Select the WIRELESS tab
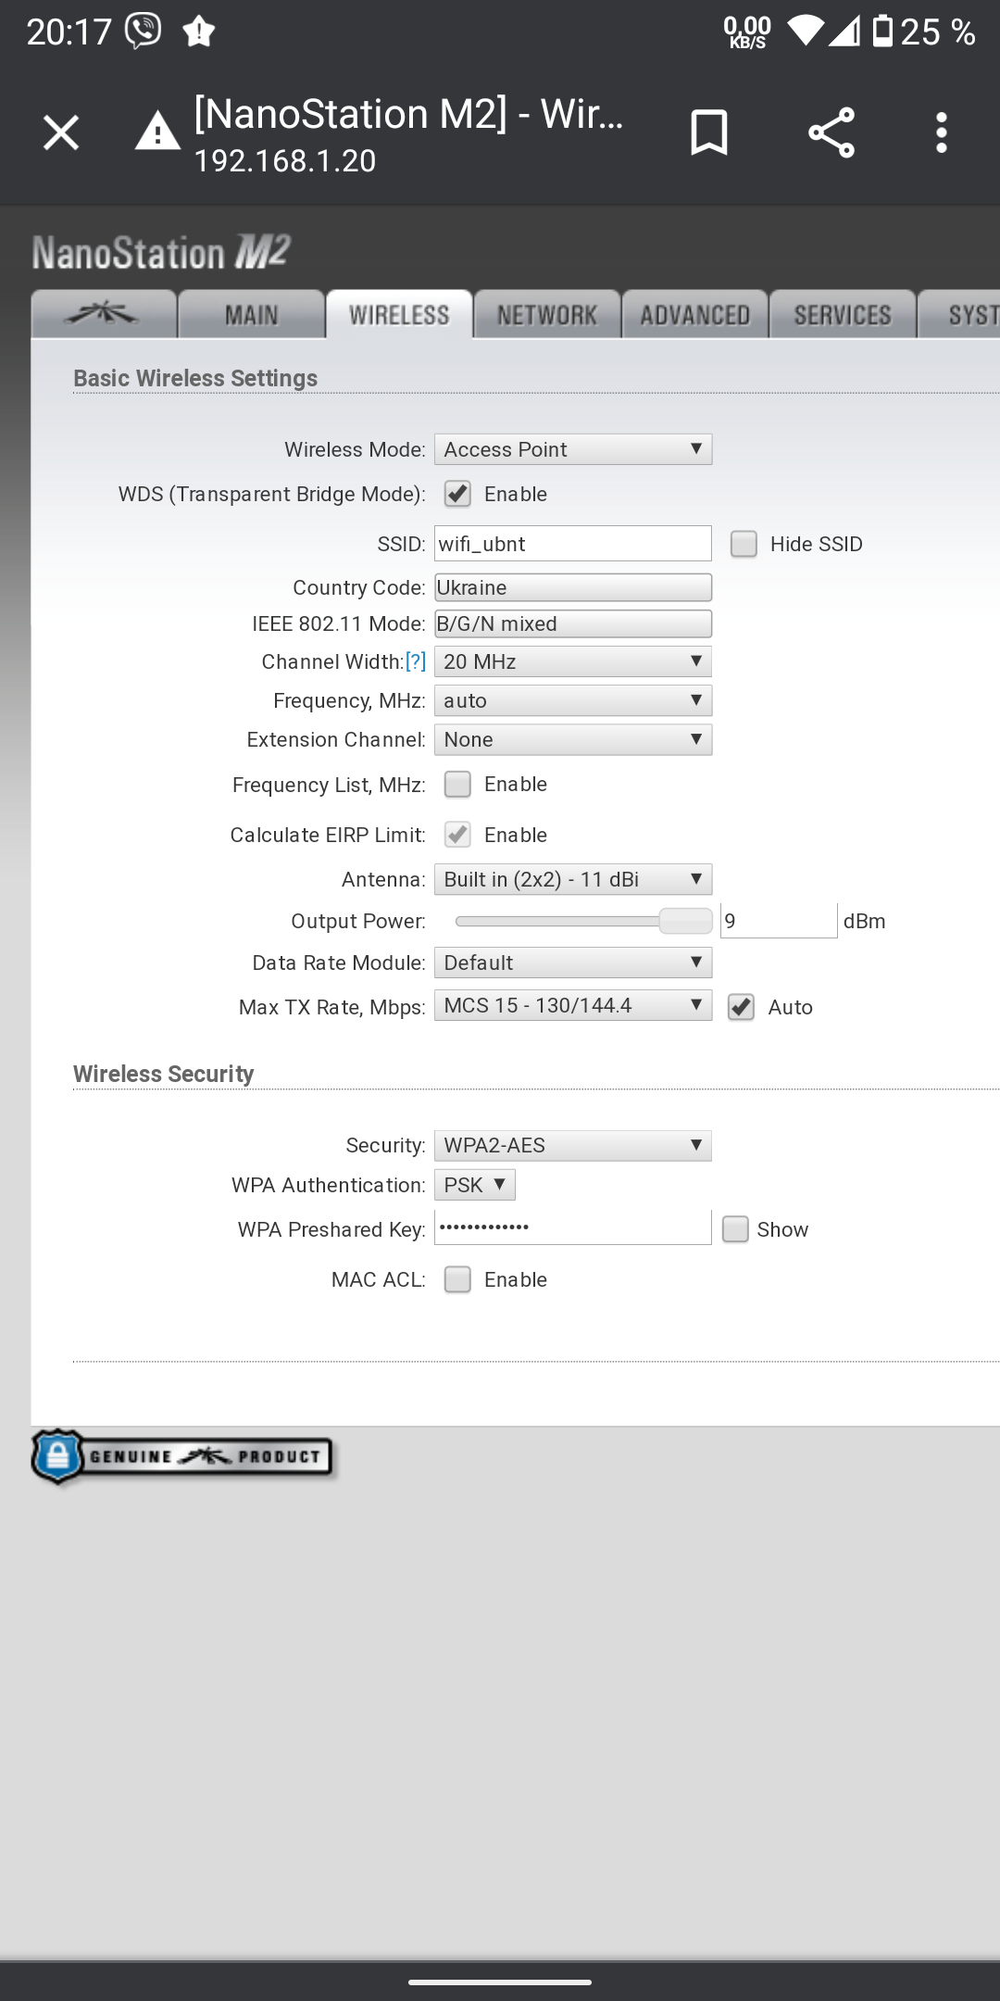Image resolution: width=1000 pixels, height=2001 pixels. pos(399,315)
